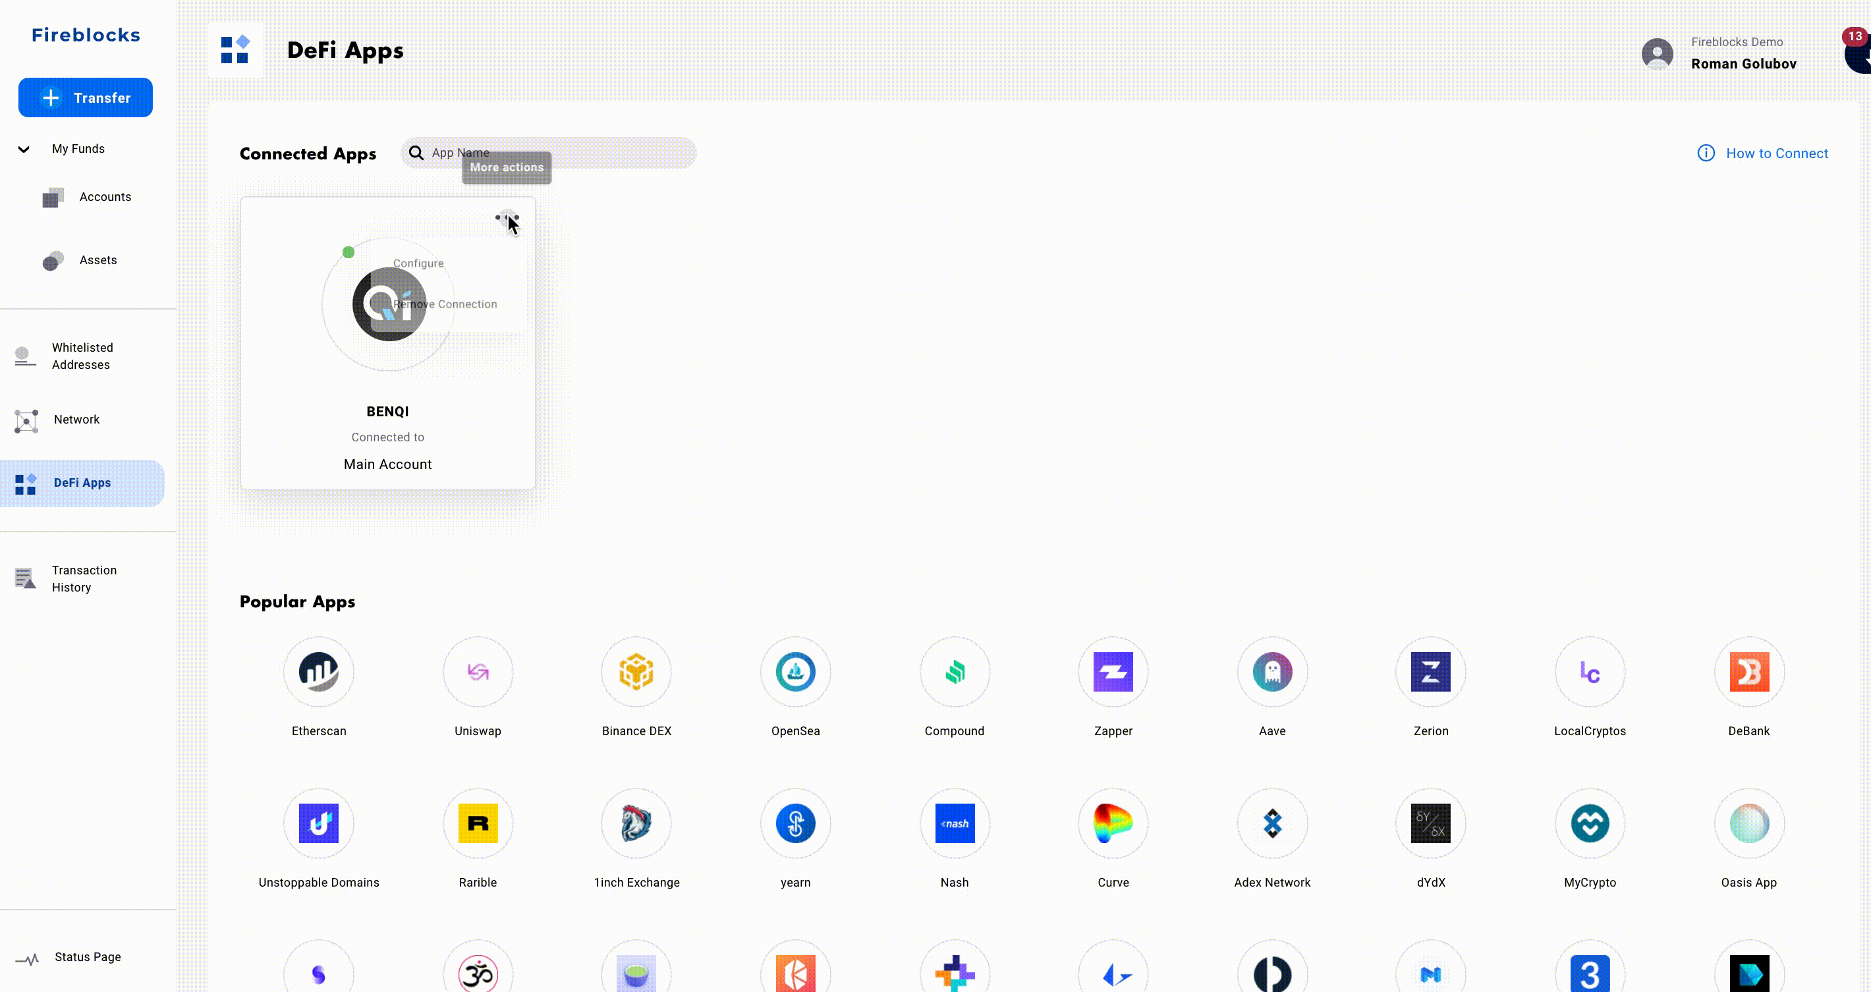Open the DeBank app icon
The width and height of the screenshot is (1871, 992).
(1749, 672)
